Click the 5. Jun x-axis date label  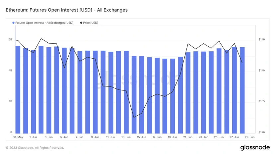(64, 137)
